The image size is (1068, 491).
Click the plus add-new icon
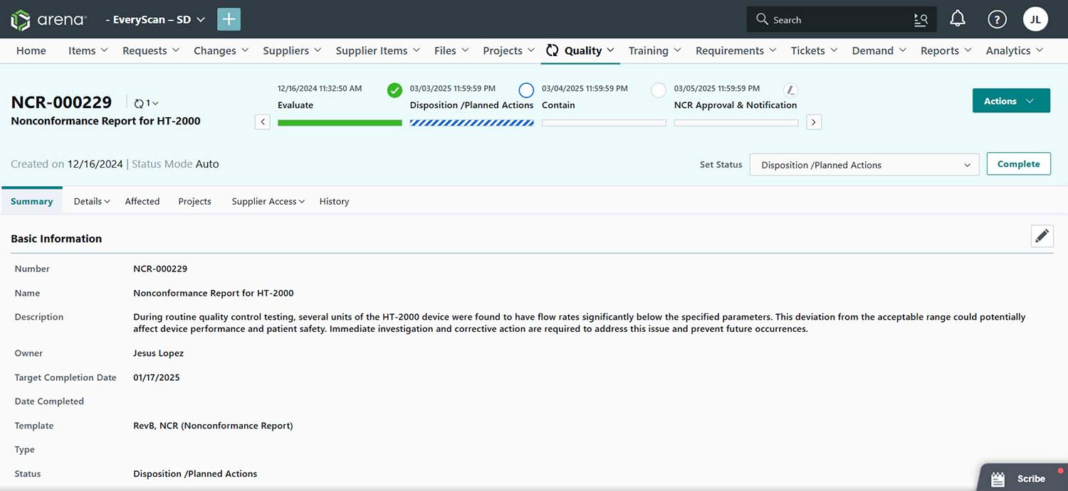pos(229,19)
